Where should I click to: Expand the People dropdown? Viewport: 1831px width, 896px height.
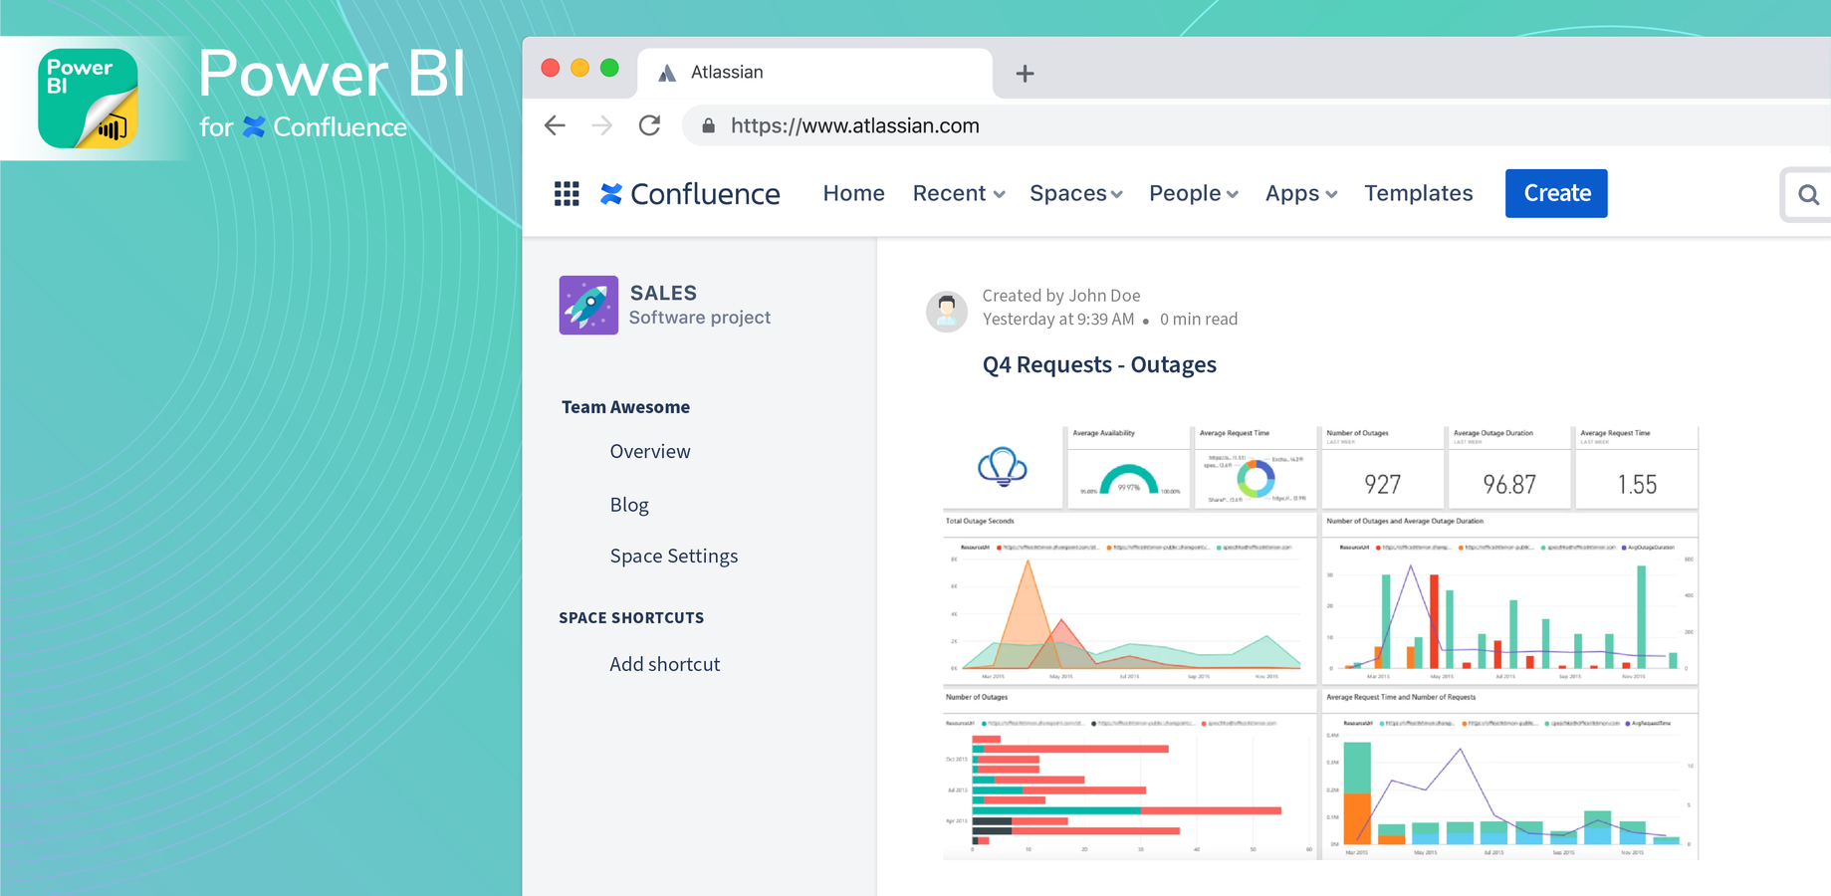pos(1194,193)
